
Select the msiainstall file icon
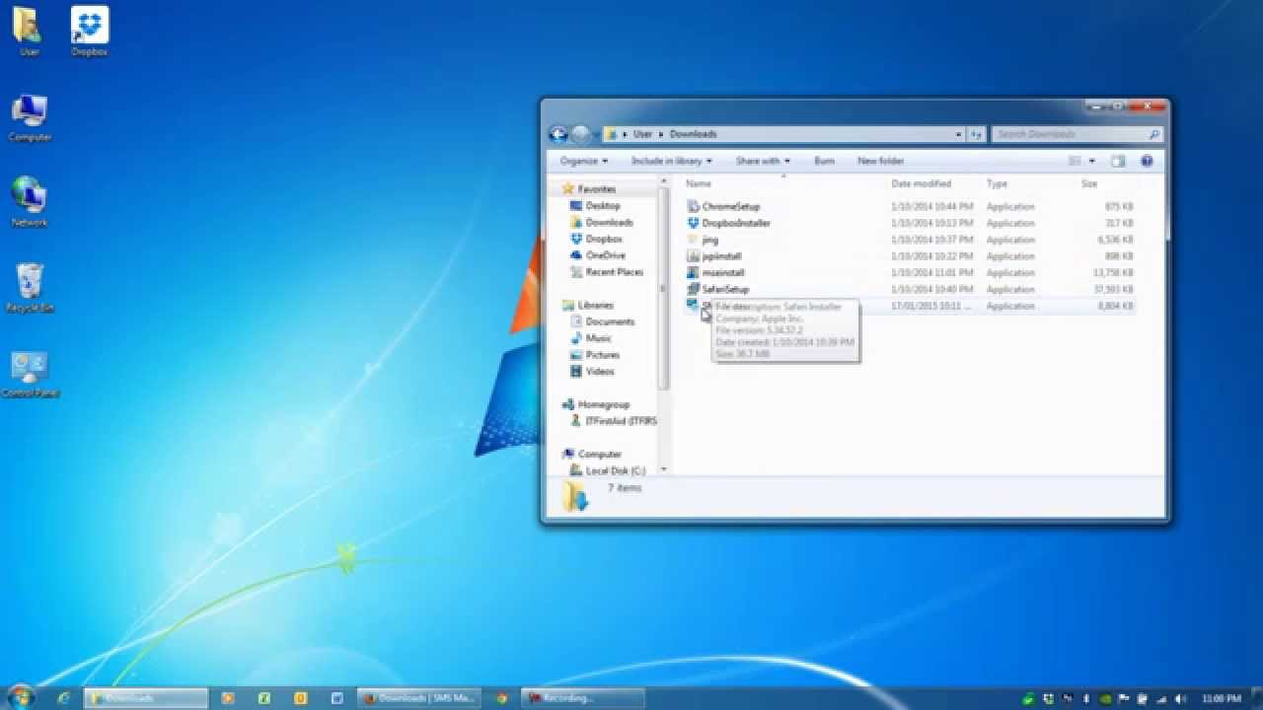pos(693,272)
